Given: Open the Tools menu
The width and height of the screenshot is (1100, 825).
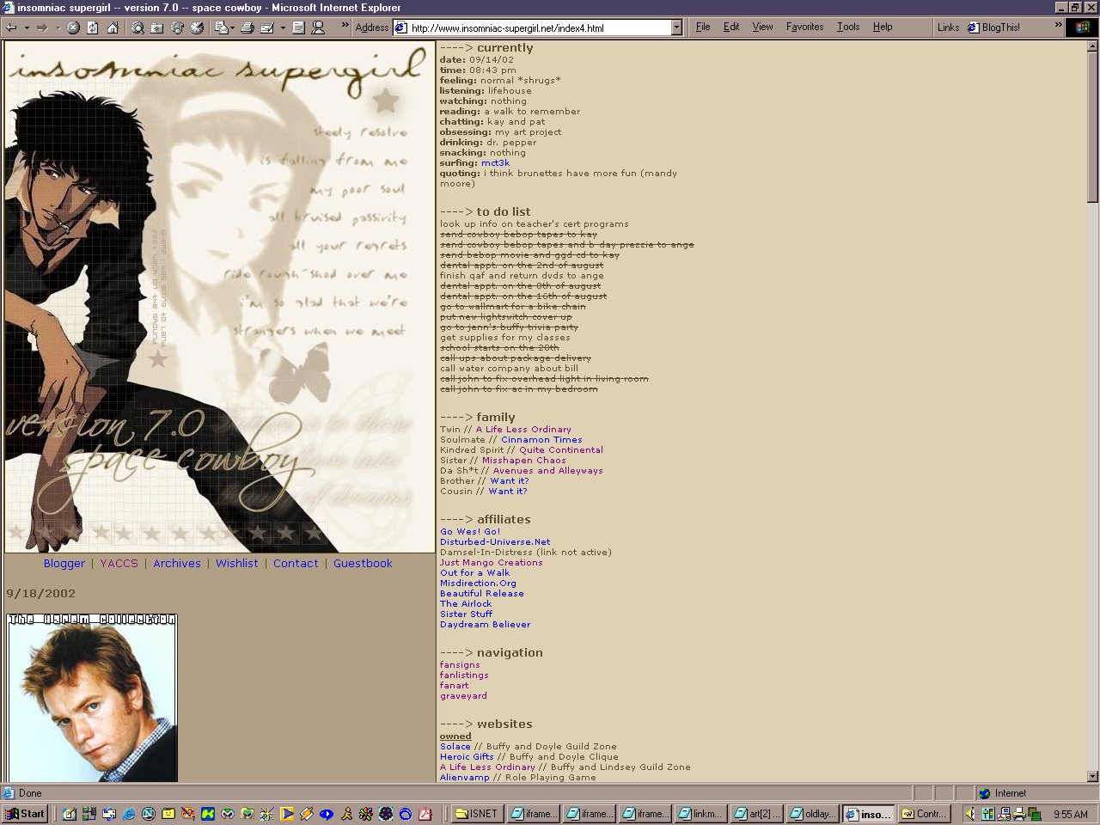Looking at the screenshot, I should [848, 27].
